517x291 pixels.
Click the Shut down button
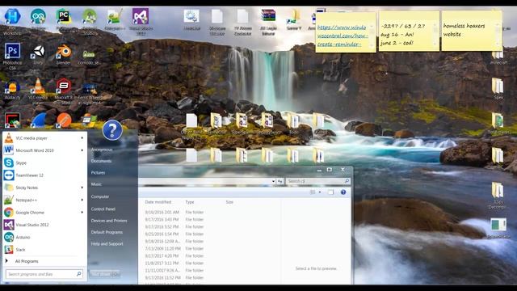(101, 274)
